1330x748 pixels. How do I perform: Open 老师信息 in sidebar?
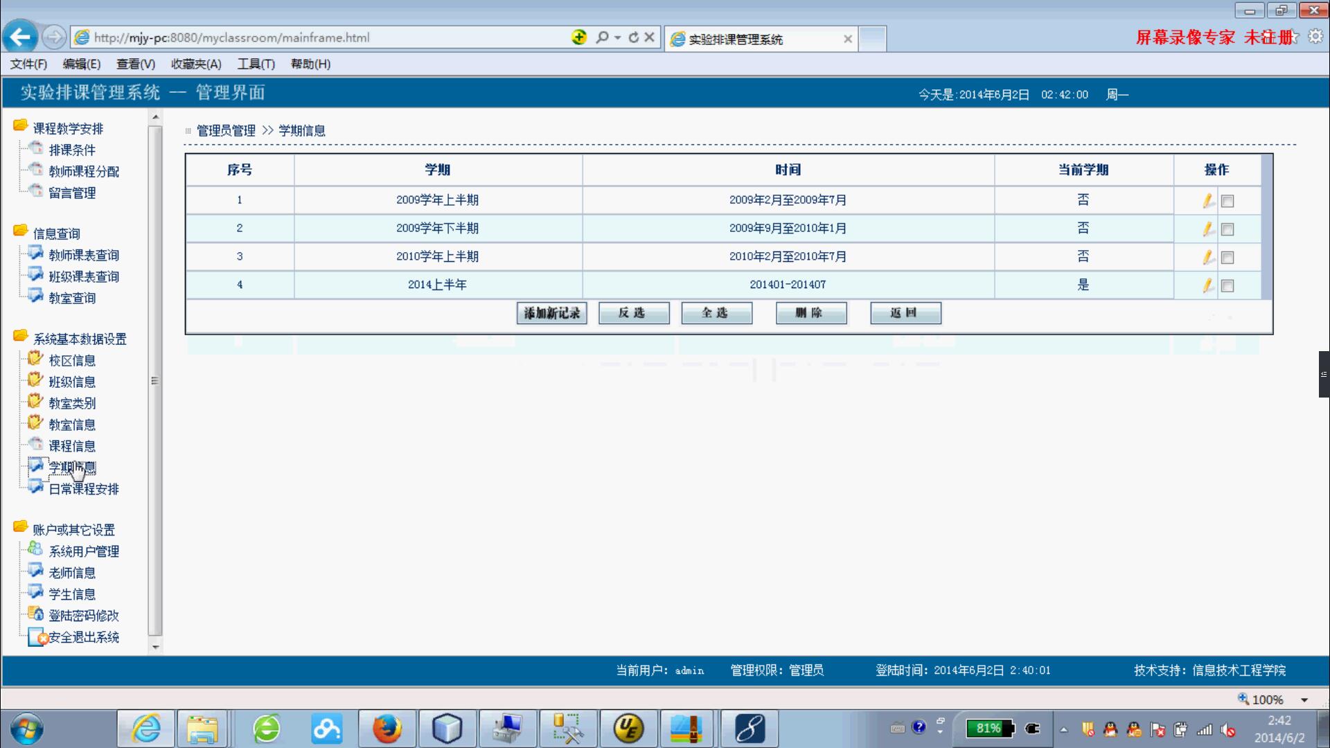pyautogui.click(x=72, y=573)
